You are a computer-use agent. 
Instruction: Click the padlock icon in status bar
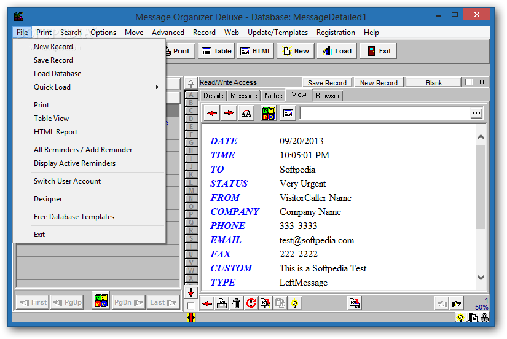[x=484, y=318]
